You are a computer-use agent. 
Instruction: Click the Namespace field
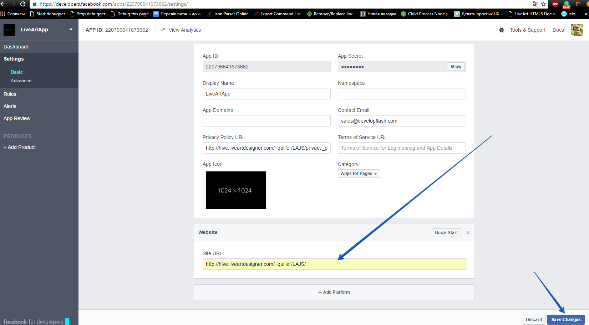[402, 94]
